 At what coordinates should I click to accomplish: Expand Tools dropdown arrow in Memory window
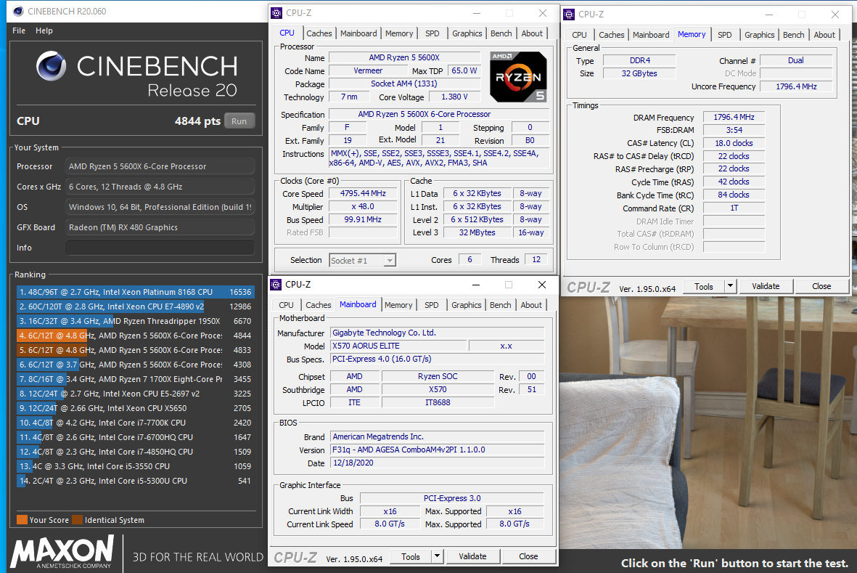click(x=730, y=286)
